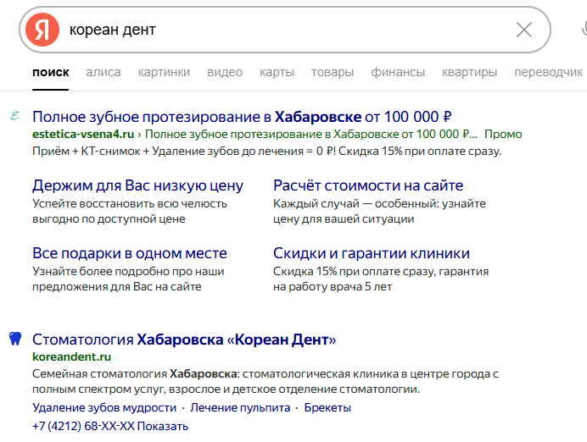The image size is (587, 442).
Task: Open the переводчик tab
Action: [548, 73]
